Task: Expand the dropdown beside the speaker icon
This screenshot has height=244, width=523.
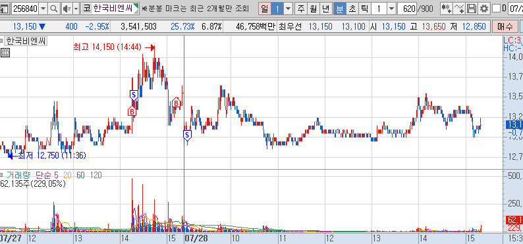Action: (x=76, y=9)
